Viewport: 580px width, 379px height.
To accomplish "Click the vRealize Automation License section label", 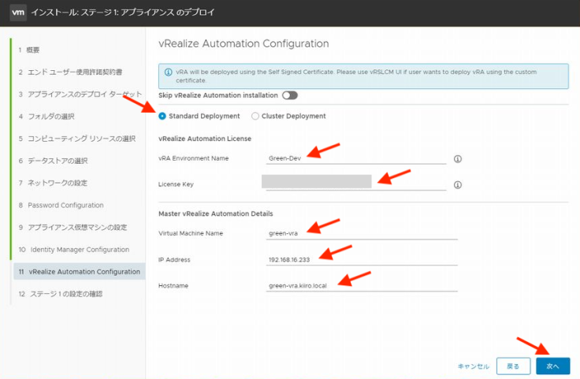I will tap(205, 139).
